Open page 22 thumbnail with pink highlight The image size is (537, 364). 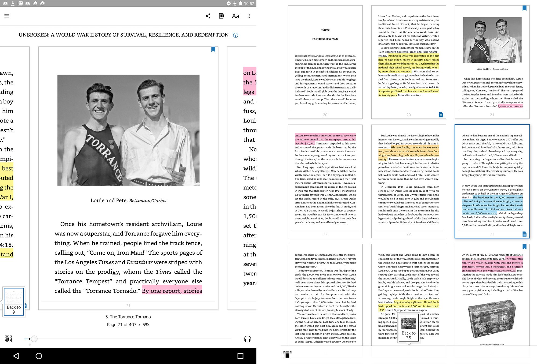tap(325, 181)
